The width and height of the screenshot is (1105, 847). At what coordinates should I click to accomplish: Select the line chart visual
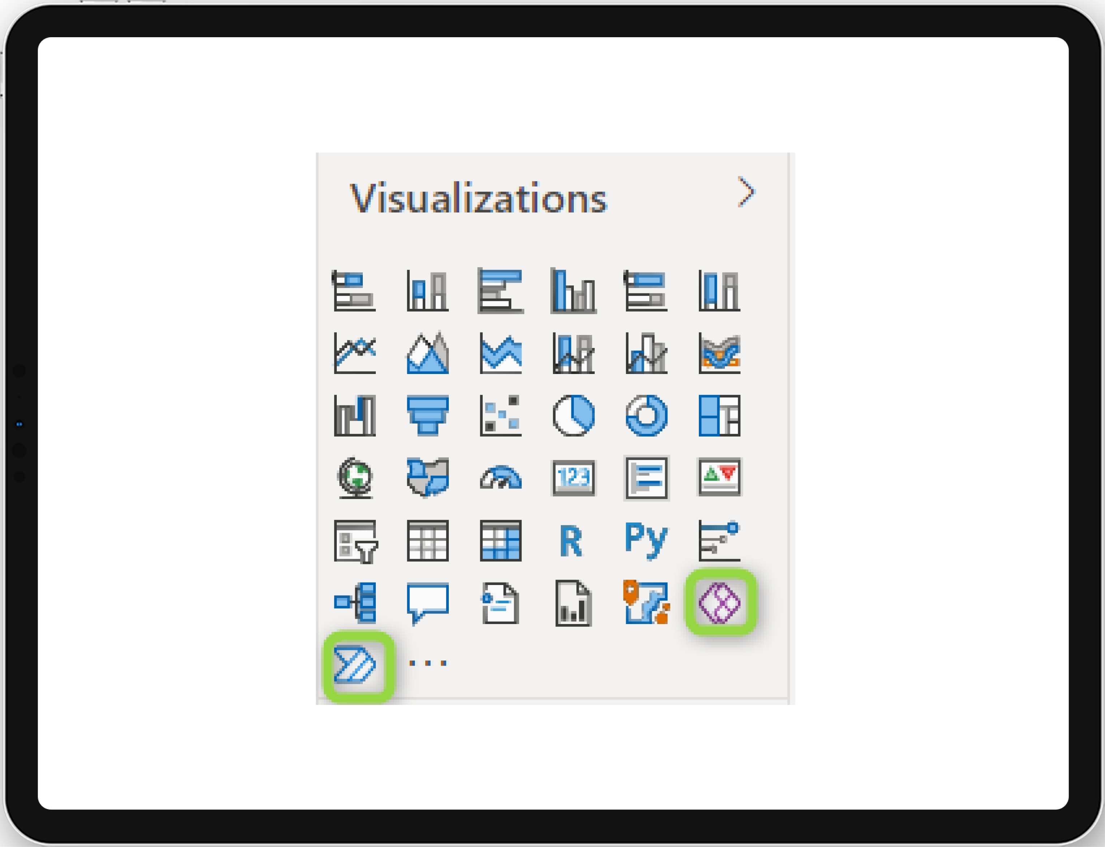pos(355,353)
